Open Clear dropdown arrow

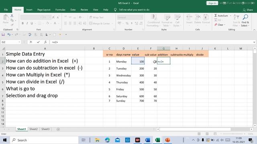tap(224, 25)
